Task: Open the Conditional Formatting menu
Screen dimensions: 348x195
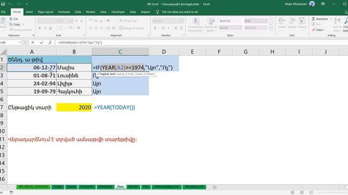Action: [x=196, y=25]
